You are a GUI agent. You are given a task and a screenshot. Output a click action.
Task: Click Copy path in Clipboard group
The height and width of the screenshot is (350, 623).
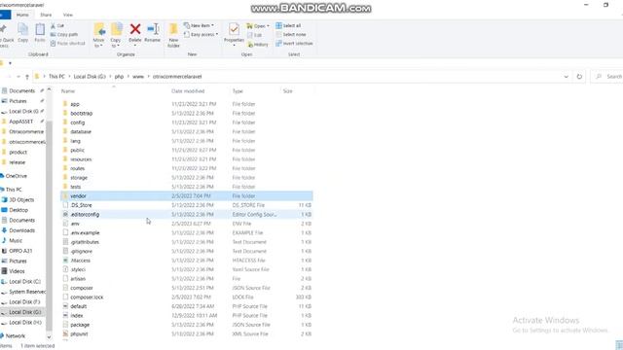point(64,35)
